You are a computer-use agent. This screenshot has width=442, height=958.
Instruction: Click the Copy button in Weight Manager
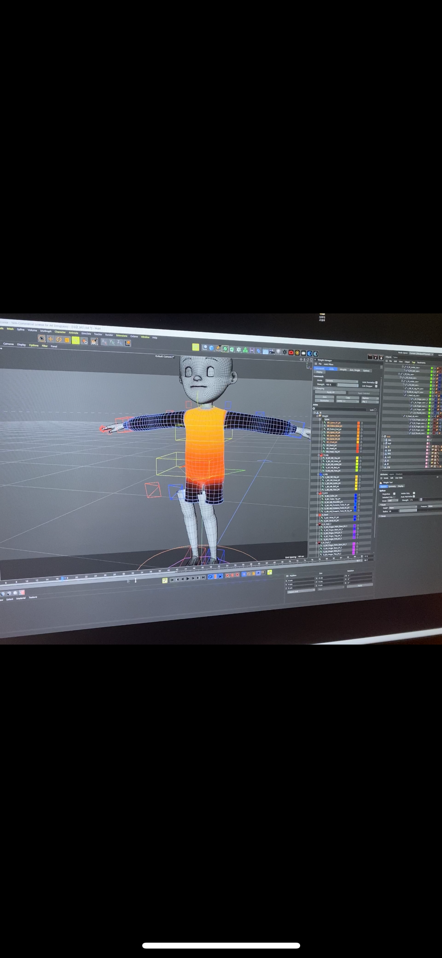coord(348,398)
